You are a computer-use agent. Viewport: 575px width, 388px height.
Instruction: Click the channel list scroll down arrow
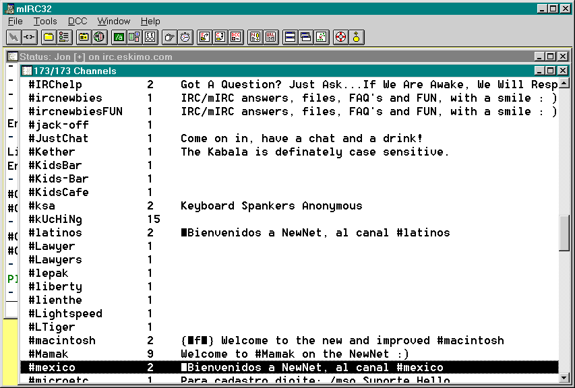(x=564, y=377)
